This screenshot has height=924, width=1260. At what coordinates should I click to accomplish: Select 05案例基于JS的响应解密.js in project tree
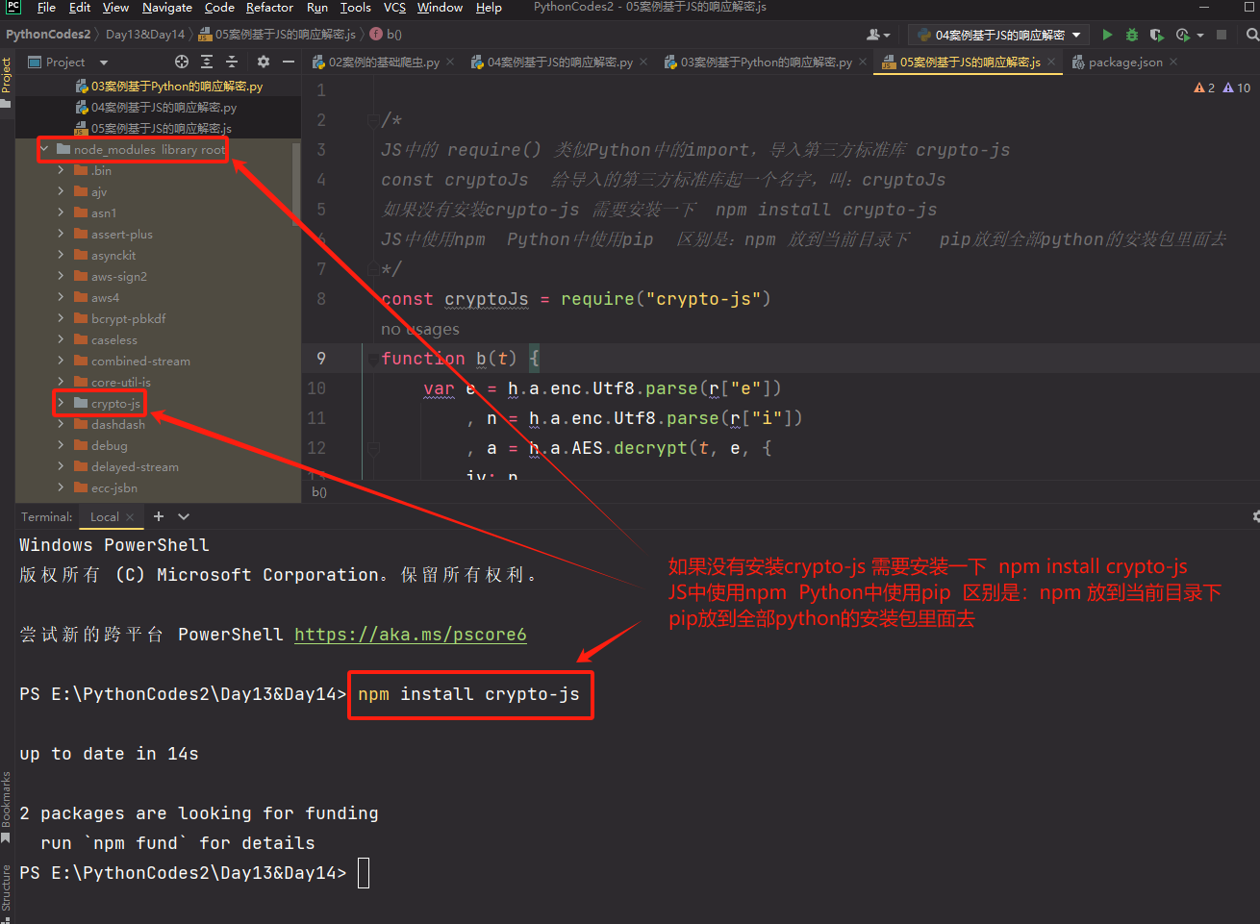click(154, 128)
